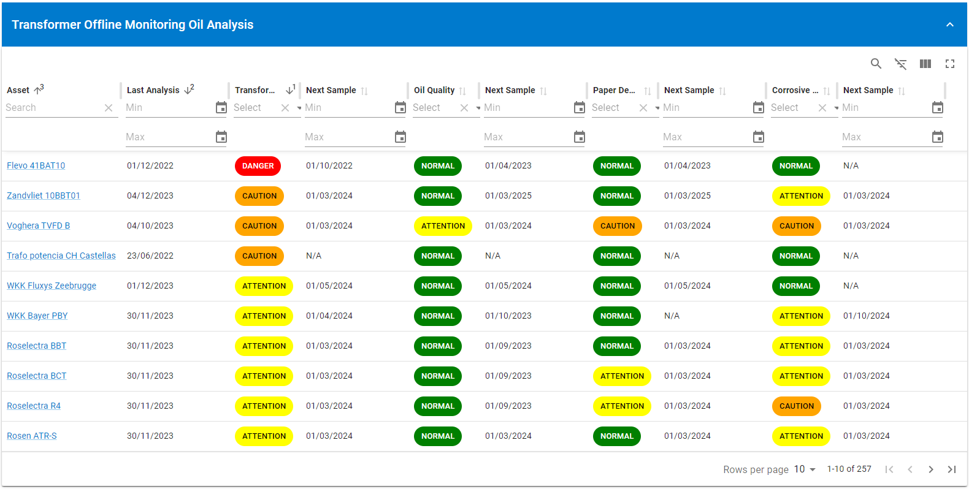Click the Oil Quality column header
The height and width of the screenshot is (489, 969).
[x=434, y=90]
